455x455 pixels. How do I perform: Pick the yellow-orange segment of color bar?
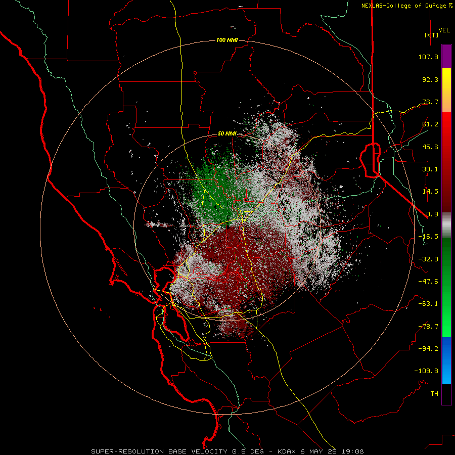(x=446, y=90)
